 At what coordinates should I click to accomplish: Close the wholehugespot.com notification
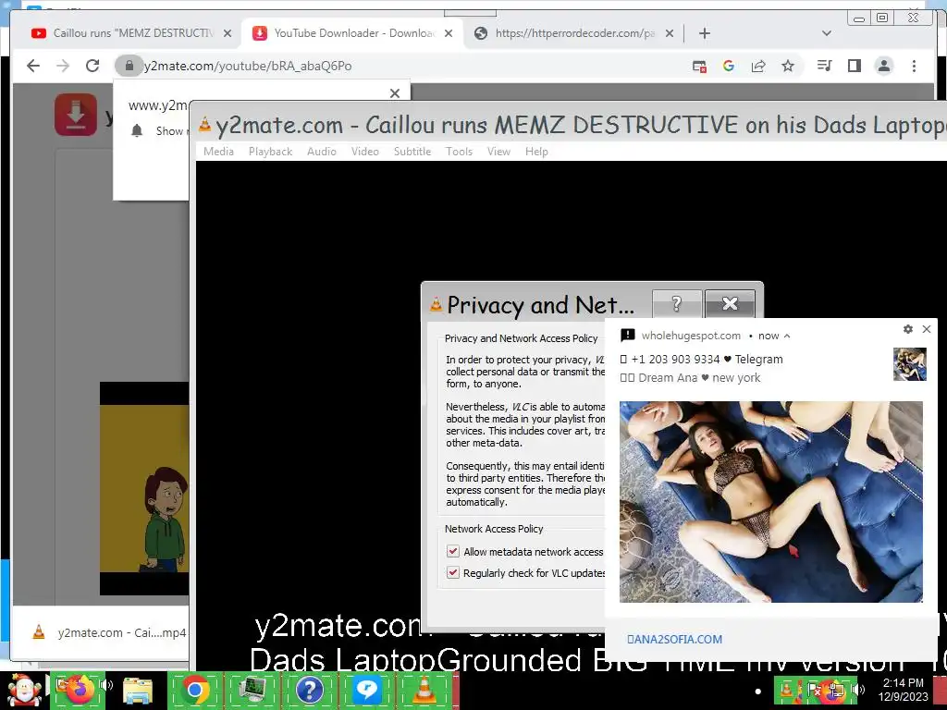pyautogui.click(x=927, y=329)
